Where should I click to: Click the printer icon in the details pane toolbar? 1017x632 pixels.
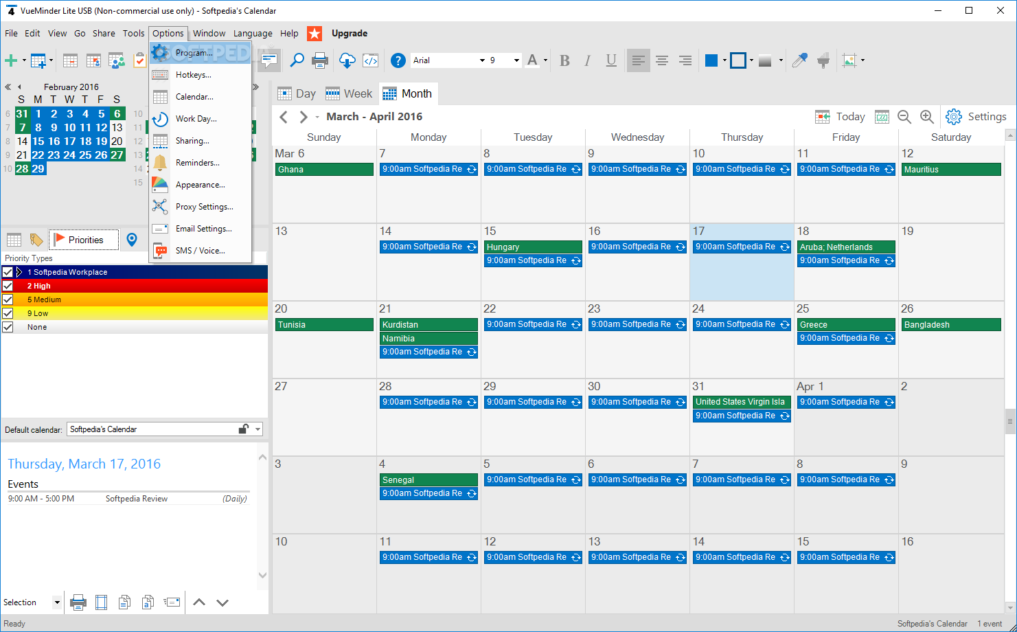pyautogui.click(x=78, y=602)
